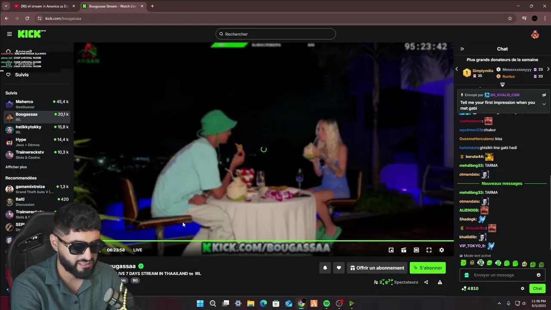Open a new browser tab
551x310 pixels.
[152, 6]
